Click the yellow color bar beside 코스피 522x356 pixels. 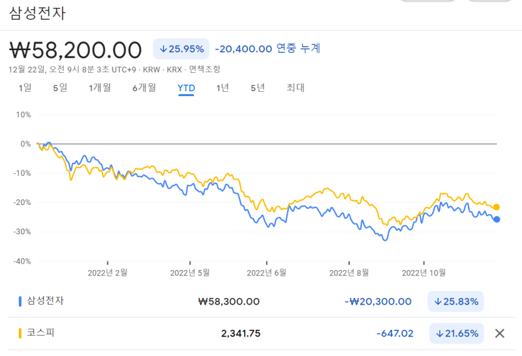[x=20, y=333]
